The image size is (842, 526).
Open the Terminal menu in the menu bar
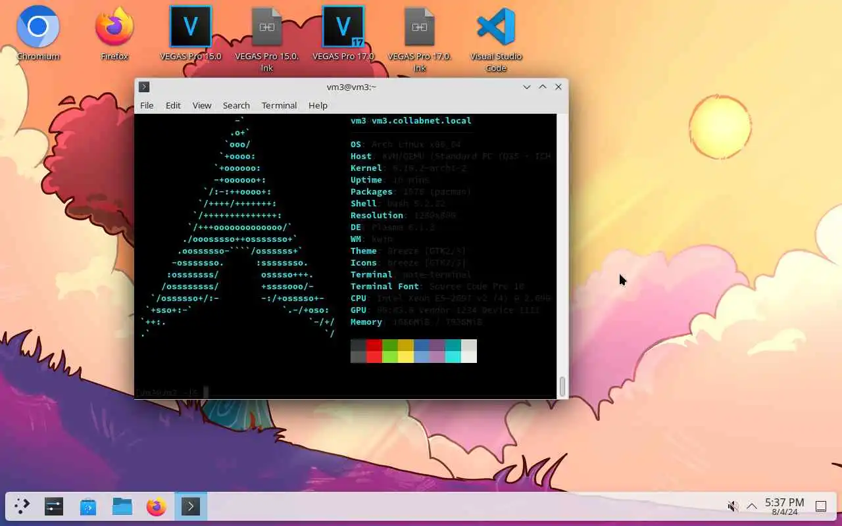pos(279,105)
